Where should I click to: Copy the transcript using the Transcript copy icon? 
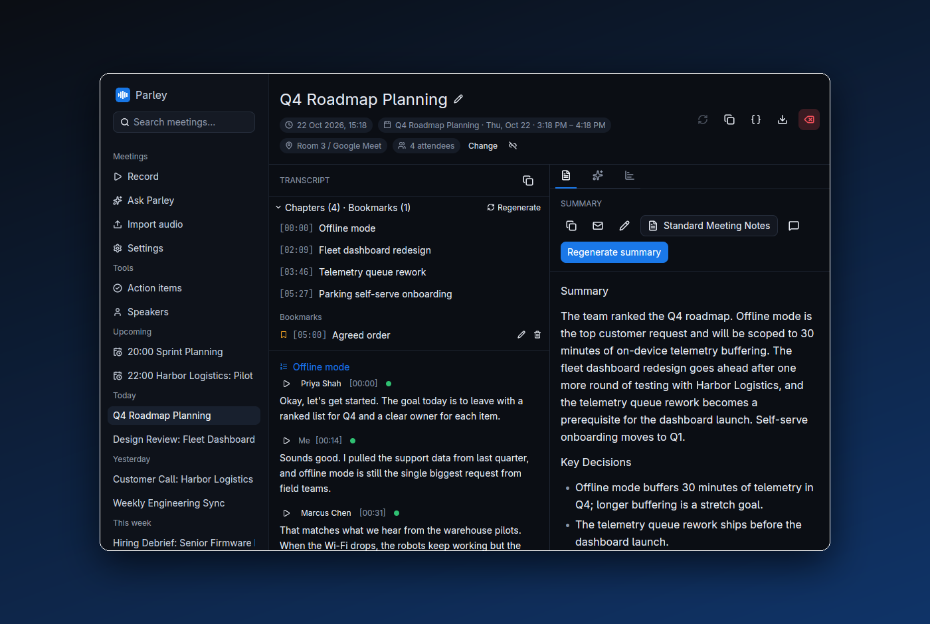528,181
